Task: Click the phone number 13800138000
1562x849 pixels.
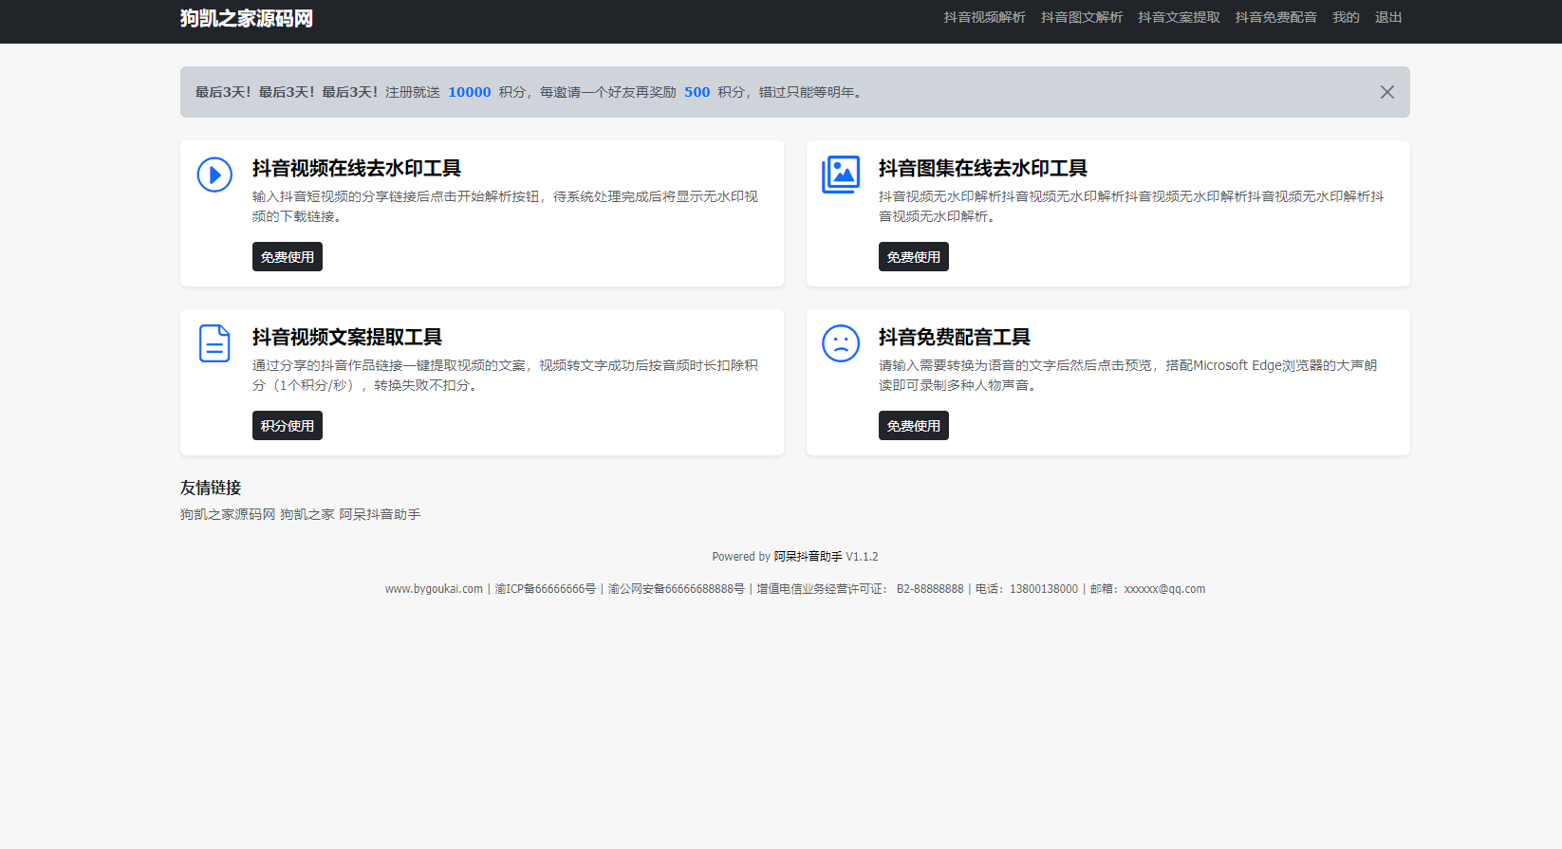Action: click(x=1044, y=589)
